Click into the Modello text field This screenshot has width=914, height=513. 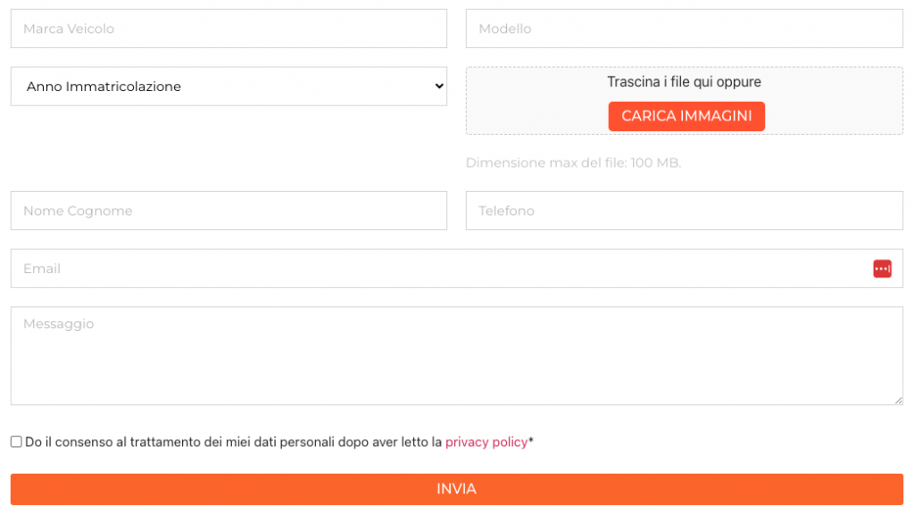[x=684, y=29]
